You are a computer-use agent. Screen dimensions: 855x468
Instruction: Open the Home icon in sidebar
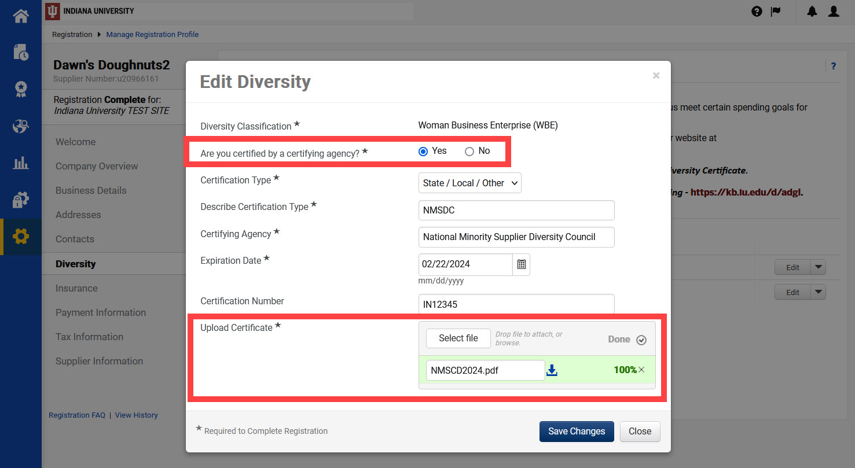click(21, 16)
